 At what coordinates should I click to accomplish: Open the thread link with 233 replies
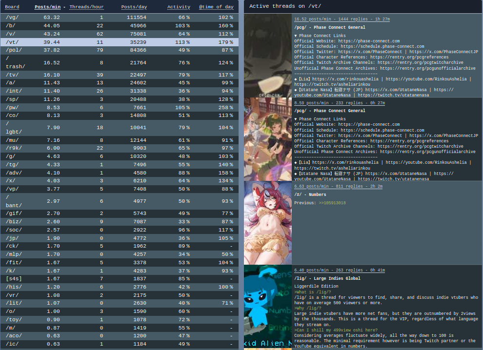click(x=339, y=103)
